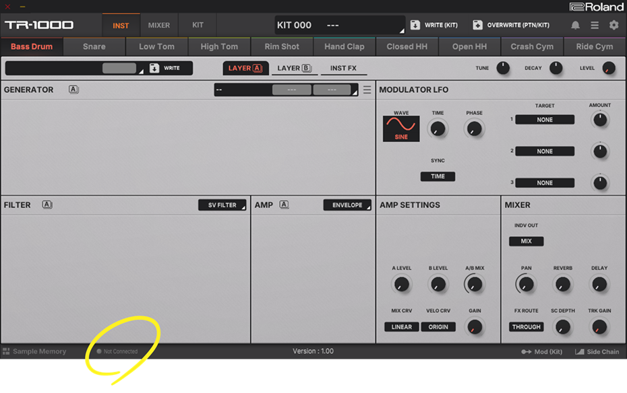This screenshot has height=393, width=627.
Task: Toggle the INDV OUT MIX button
Action: 527,241
